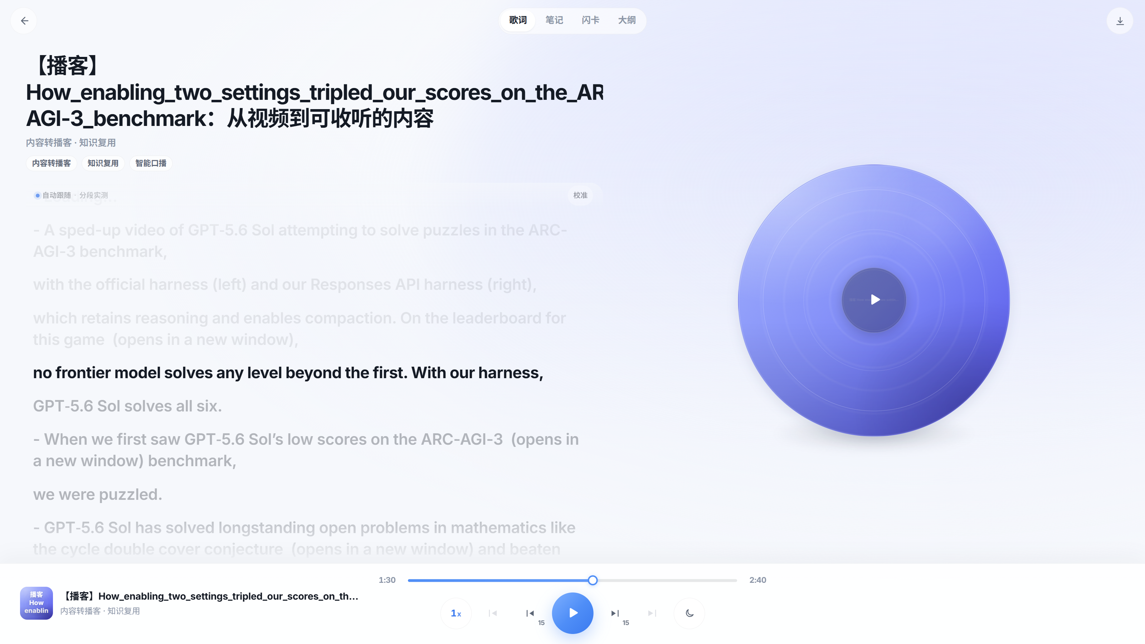Image resolution: width=1145 pixels, height=644 pixels.
Task: Open the 笔记 tab
Action: pos(554,20)
